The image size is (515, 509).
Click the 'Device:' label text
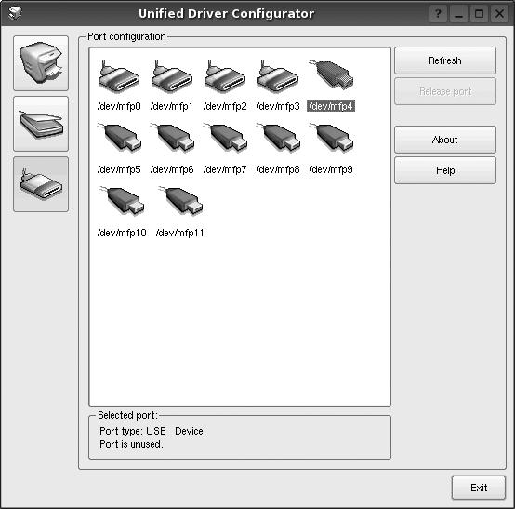tap(191, 431)
